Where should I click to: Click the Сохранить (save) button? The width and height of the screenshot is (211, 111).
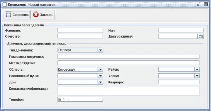[17, 15]
